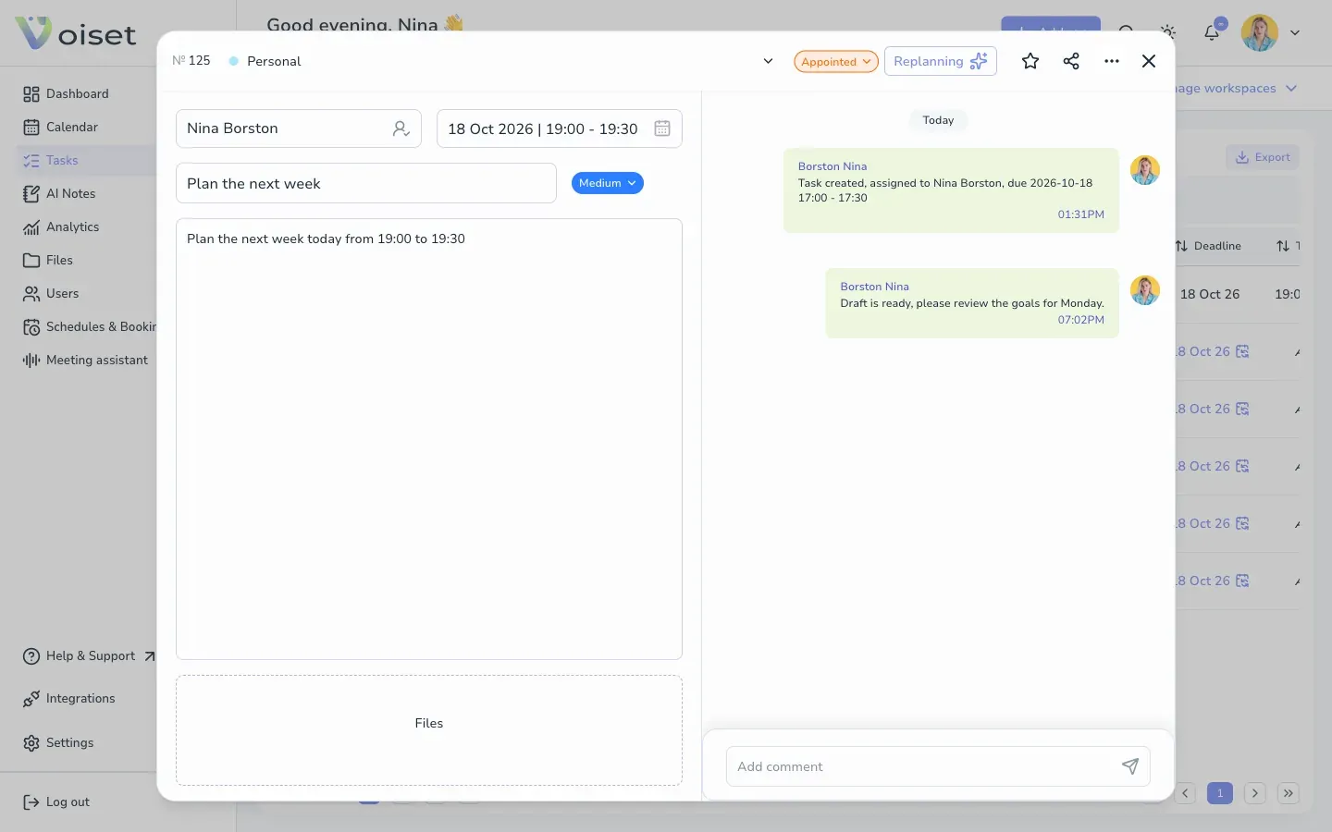Select page 1 in pagination
1332x832 pixels.
tap(1220, 793)
